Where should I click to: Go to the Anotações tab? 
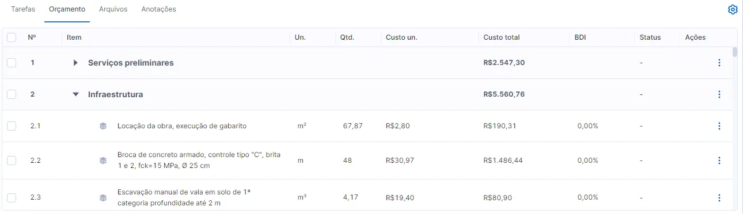point(159,9)
